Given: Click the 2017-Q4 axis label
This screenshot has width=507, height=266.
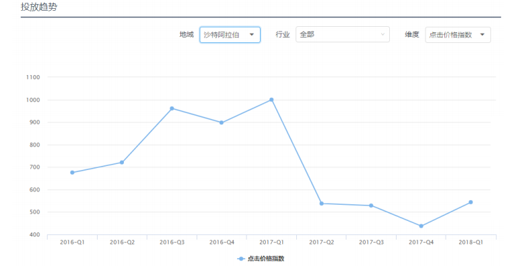Looking at the screenshot, I should coord(421,242).
